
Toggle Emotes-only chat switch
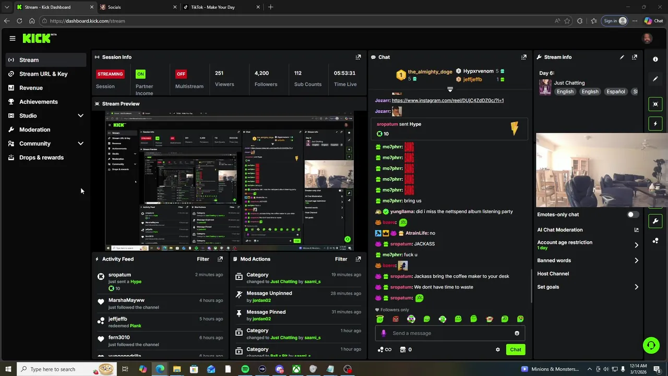click(x=633, y=215)
